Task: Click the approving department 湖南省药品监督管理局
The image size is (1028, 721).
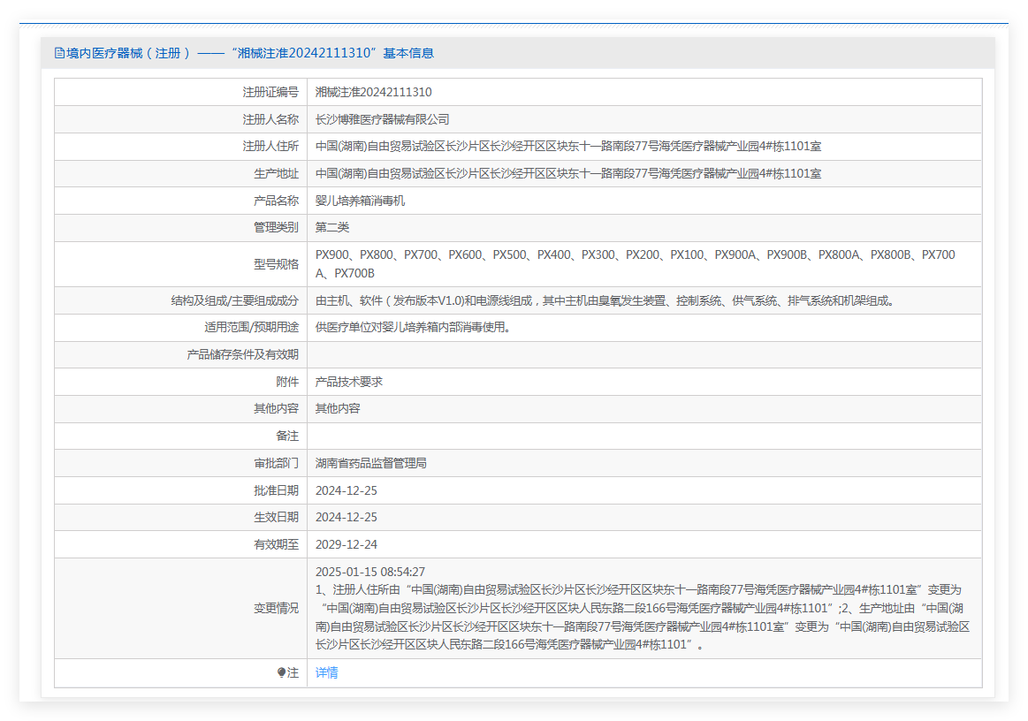Action: tap(370, 463)
